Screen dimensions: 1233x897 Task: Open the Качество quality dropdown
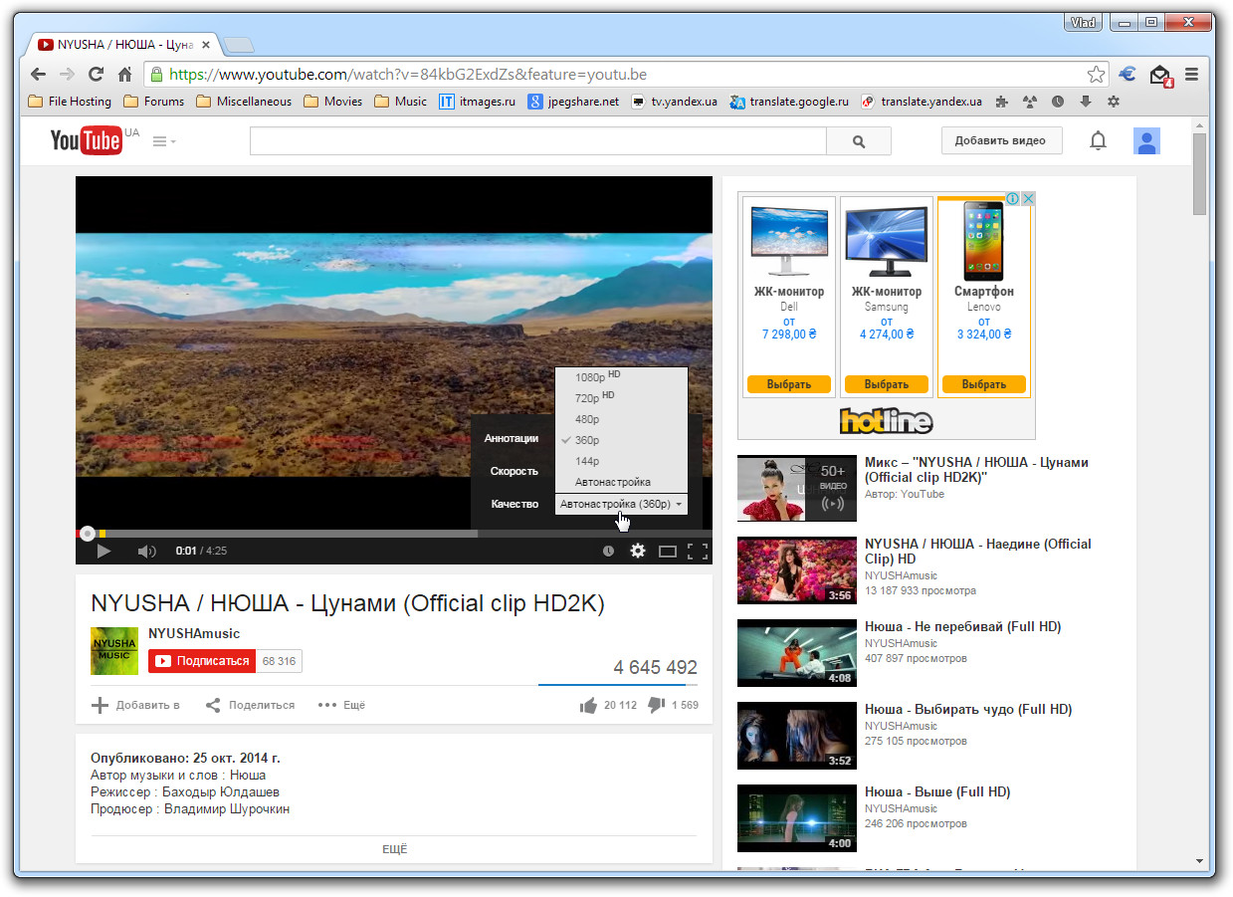coord(621,505)
